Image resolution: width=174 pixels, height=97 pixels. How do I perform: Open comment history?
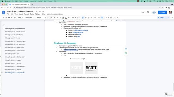(x=148, y=12)
